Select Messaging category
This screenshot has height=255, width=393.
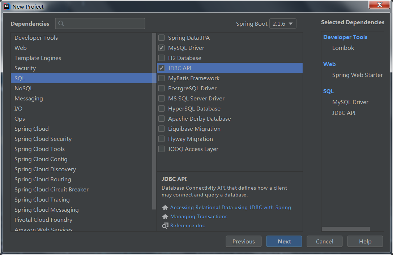(81, 99)
